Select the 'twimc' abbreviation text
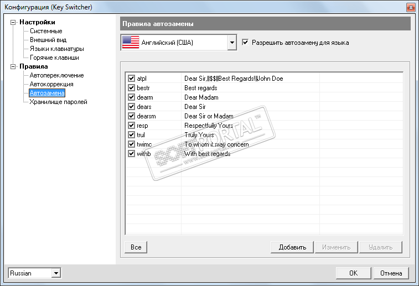This screenshot has height=286, width=419. click(x=144, y=144)
